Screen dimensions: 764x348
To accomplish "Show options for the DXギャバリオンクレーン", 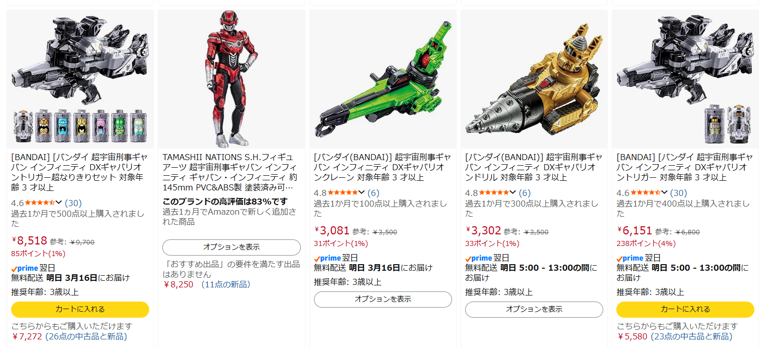I will coord(383,300).
